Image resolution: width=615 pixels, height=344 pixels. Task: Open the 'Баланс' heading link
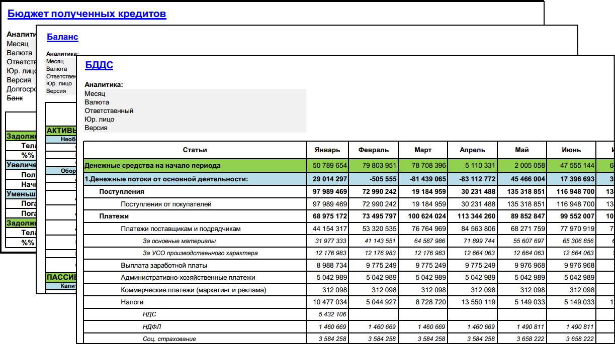click(x=62, y=37)
